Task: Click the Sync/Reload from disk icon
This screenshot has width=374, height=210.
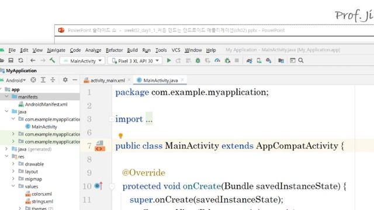Action: [x=21, y=61]
